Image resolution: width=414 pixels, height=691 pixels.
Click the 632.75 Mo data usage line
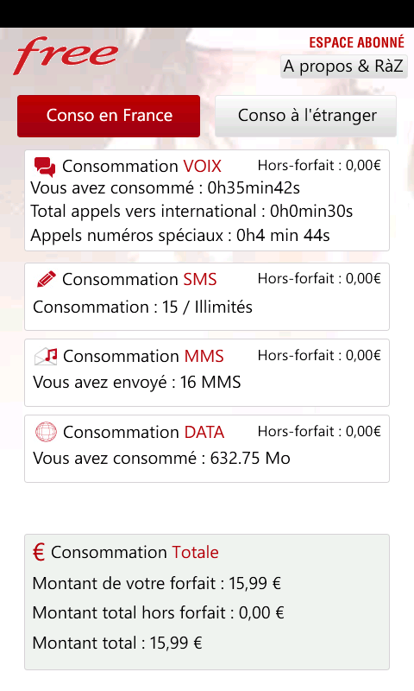(x=161, y=459)
